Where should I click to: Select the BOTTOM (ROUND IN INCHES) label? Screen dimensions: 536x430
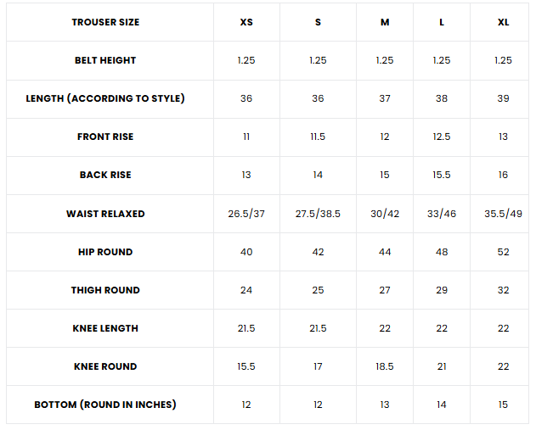[105, 405]
